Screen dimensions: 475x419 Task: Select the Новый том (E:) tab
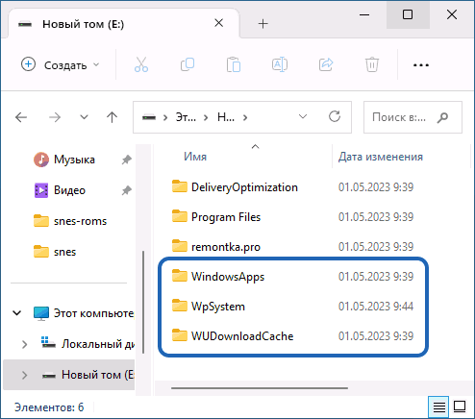click(123, 24)
